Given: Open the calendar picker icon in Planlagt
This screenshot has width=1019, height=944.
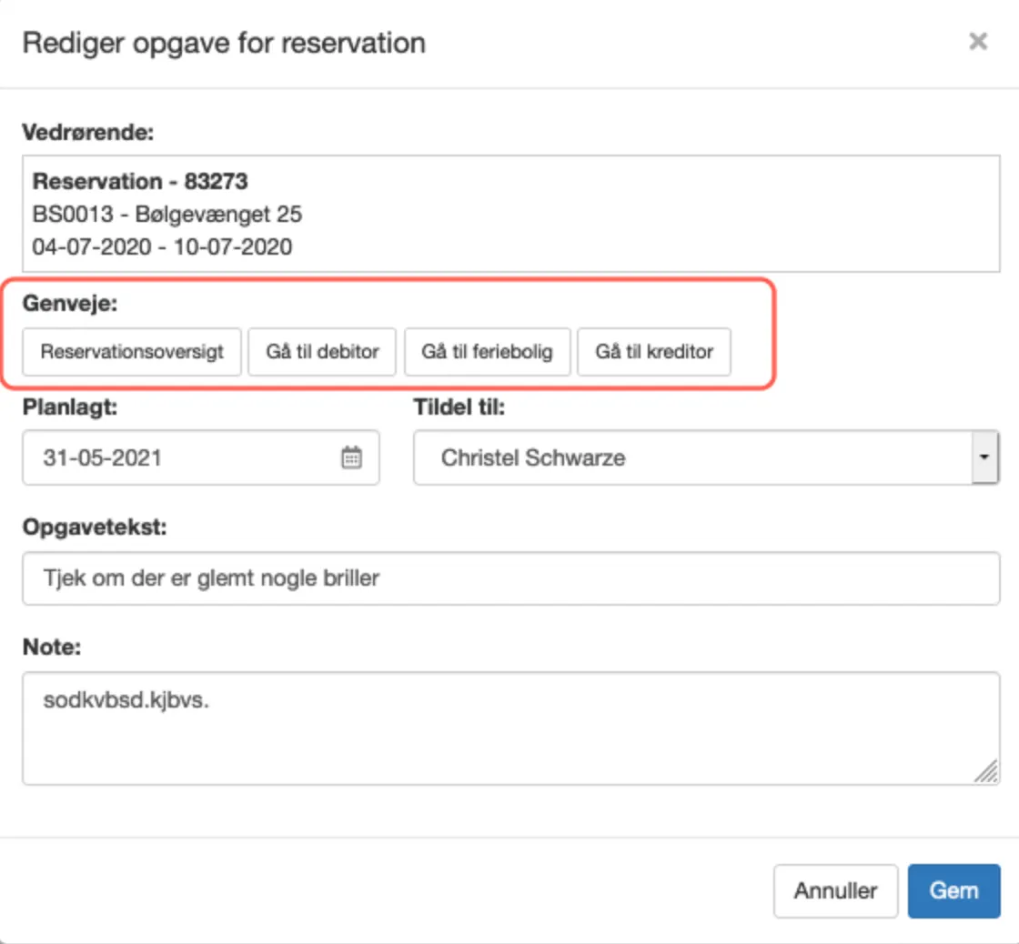Looking at the screenshot, I should (x=351, y=457).
